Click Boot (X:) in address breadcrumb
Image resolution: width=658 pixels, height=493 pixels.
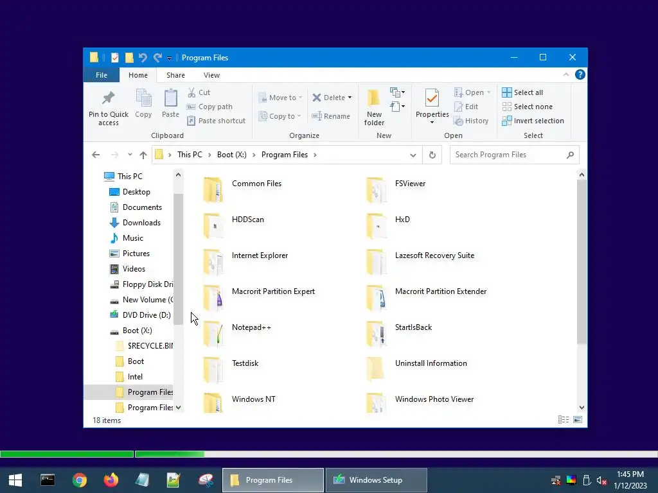tap(231, 155)
